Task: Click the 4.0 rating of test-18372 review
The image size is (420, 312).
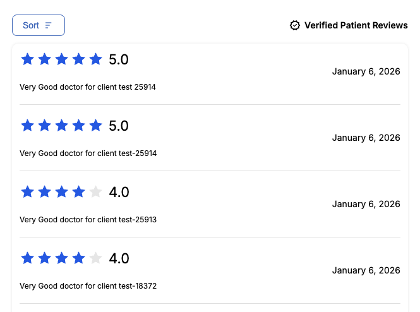Action: tap(119, 258)
